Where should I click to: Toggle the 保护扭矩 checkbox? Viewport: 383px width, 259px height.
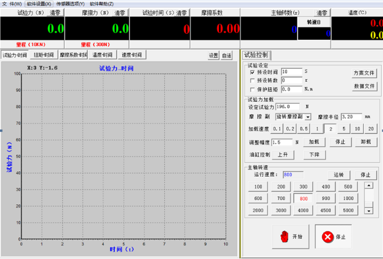pos(252,89)
